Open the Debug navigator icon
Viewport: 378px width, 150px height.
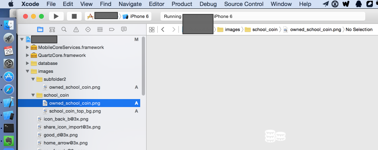tap(100, 29)
